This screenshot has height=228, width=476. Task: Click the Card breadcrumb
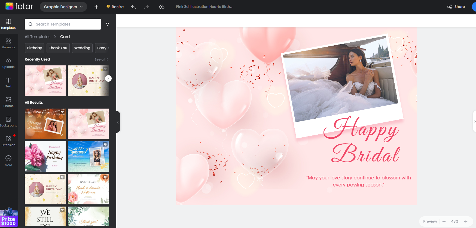(65, 37)
